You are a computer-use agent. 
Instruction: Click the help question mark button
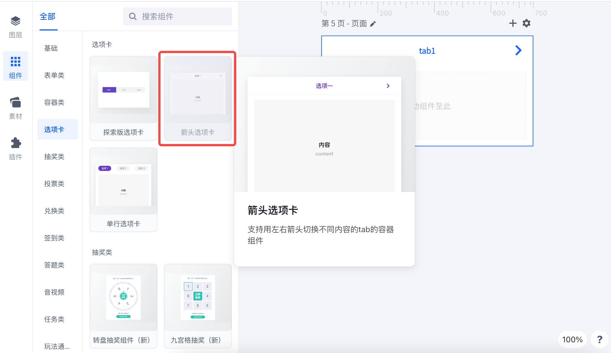599,339
